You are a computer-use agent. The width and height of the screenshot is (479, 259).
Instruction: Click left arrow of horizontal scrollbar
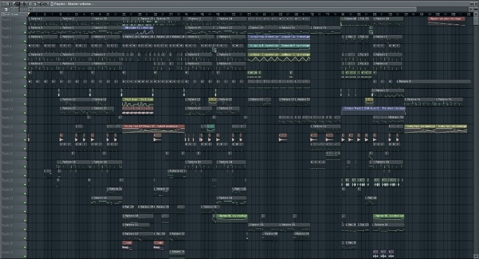31,9
